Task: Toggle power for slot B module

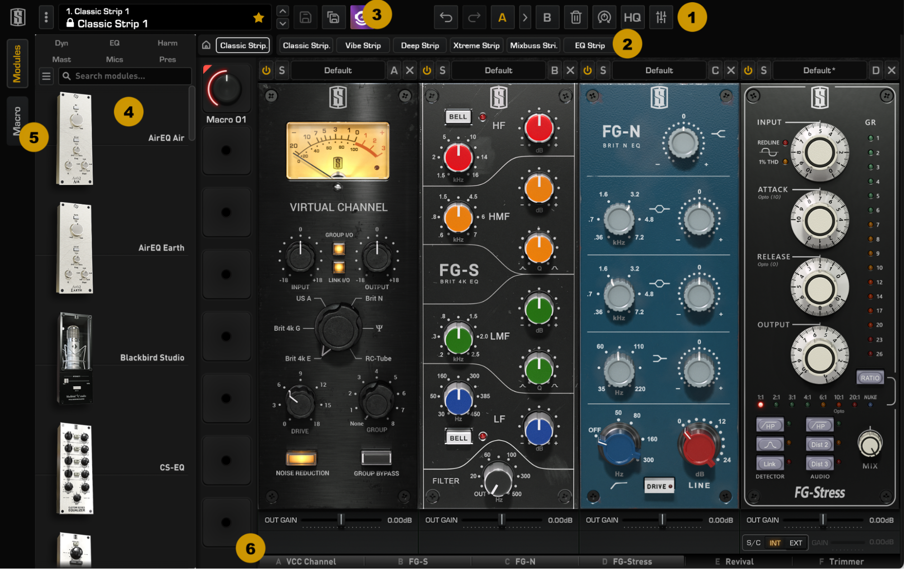Action: [427, 71]
